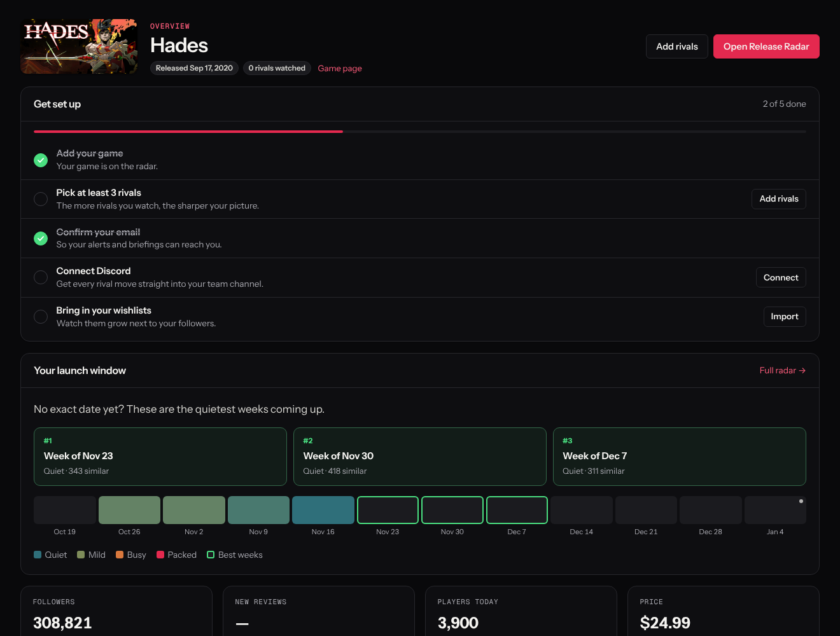Click the Quiet legend color swatch
This screenshot has width=840, height=636.
pos(38,555)
